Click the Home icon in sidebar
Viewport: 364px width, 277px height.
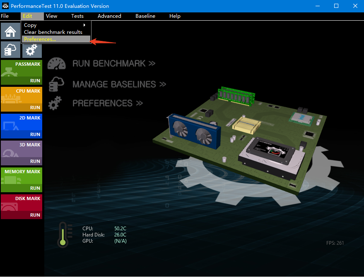[11, 31]
